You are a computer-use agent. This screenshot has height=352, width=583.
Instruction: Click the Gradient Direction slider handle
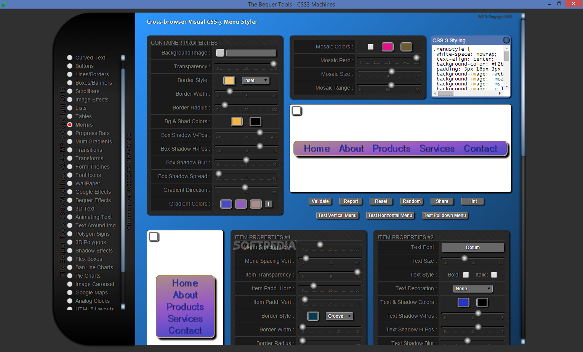point(245,187)
